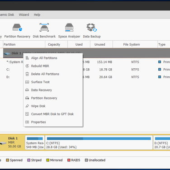
Task: Click the RAID5 legend swatch
Action: 69,160
